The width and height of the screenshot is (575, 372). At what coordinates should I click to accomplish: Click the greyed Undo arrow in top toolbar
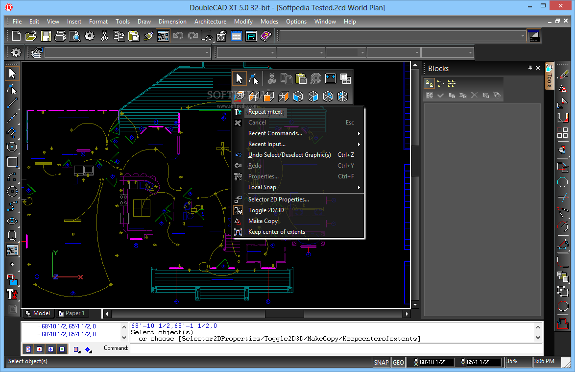point(178,36)
